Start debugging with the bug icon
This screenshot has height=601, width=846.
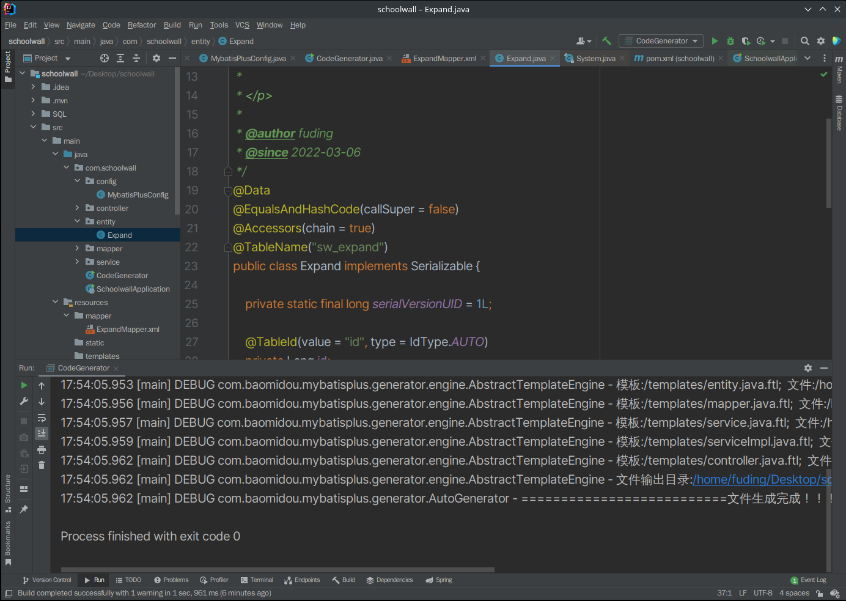click(x=730, y=41)
